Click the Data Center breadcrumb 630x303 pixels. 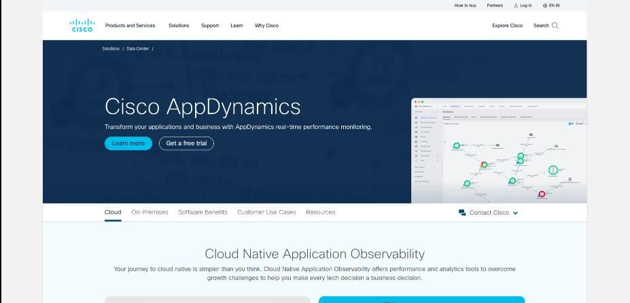tap(138, 49)
